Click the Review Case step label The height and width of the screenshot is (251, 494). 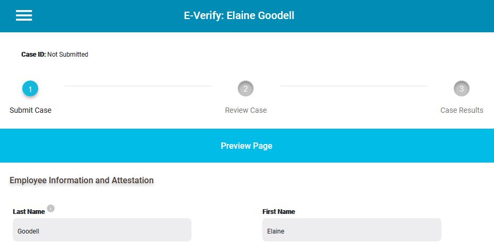coord(246,110)
